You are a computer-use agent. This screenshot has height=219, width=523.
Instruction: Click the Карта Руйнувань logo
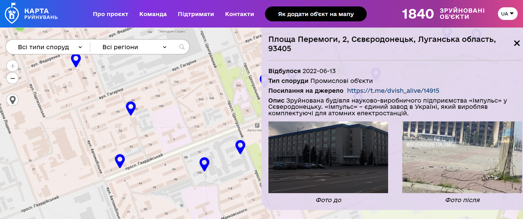coord(31,14)
